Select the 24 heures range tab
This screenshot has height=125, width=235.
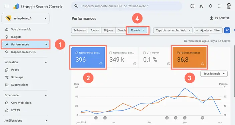(x=79, y=30)
